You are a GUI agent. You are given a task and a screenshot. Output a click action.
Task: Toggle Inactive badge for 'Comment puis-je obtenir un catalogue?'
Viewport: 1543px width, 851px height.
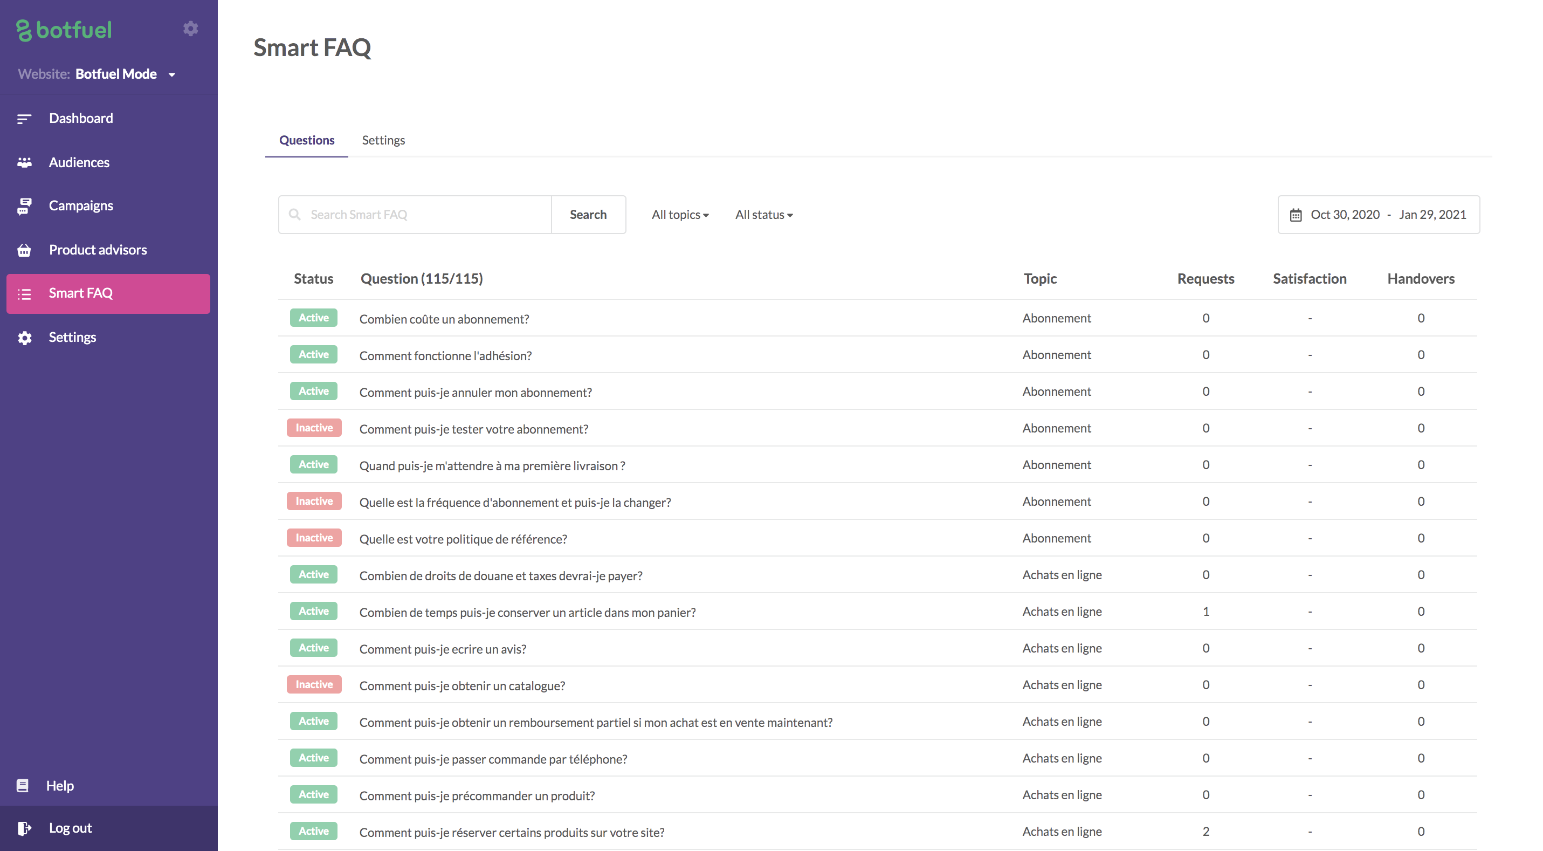click(314, 684)
